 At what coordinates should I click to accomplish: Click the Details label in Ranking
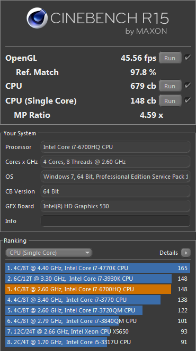[168, 253]
